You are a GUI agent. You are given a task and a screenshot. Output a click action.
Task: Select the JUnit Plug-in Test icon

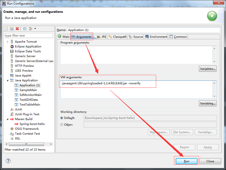pyautogui.click(x=12, y=114)
